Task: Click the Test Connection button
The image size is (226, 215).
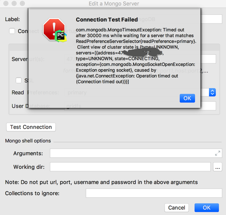Action: tap(31, 127)
